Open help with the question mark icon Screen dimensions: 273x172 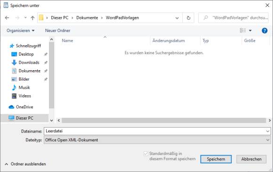(x=265, y=31)
